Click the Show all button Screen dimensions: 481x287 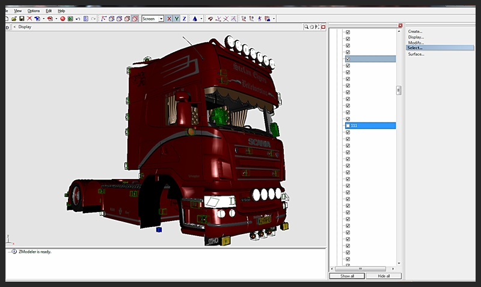point(347,276)
